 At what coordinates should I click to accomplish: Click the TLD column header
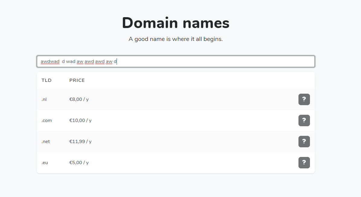(47, 80)
